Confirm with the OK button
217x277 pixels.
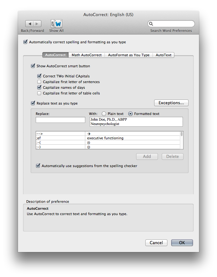[182, 243]
